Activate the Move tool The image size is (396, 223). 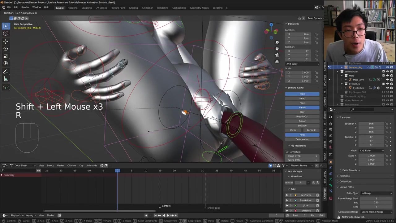pyautogui.click(x=6, y=42)
